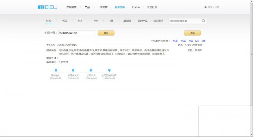This screenshot has width=253, height=137.
Task: Click the 公司已发货返回 timeline marker
Action: click(109, 70)
